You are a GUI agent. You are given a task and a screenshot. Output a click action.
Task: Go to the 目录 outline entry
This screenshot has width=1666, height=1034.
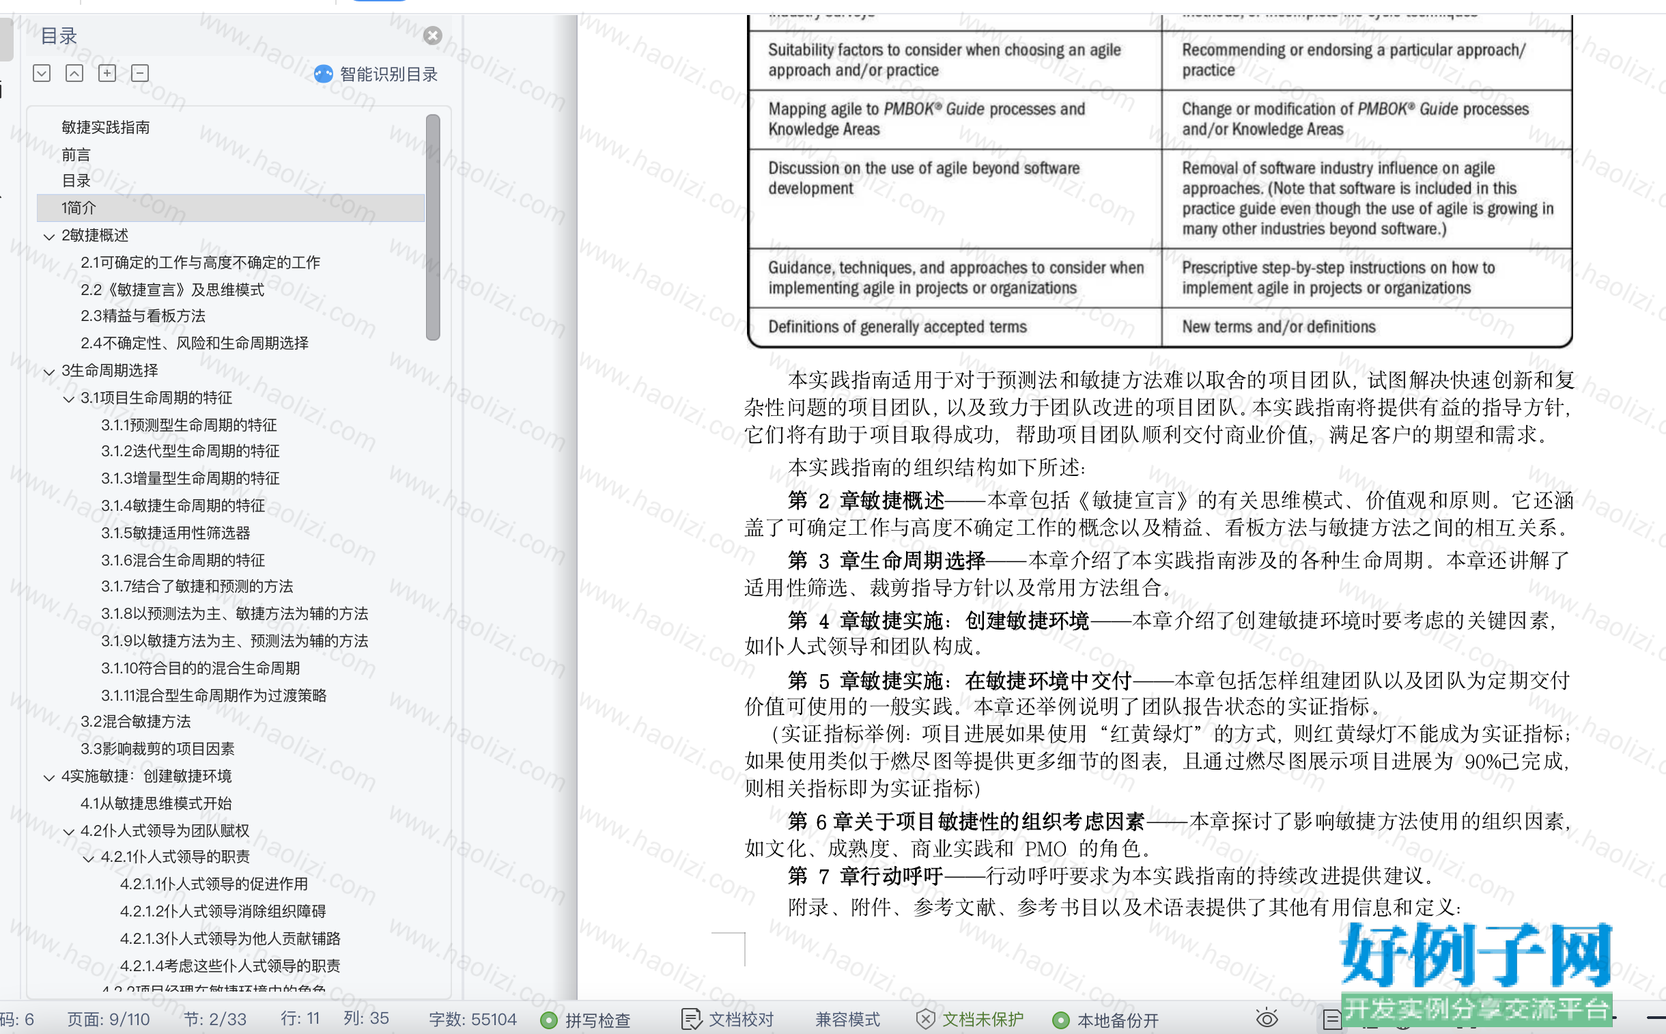click(x=76, y=180)
